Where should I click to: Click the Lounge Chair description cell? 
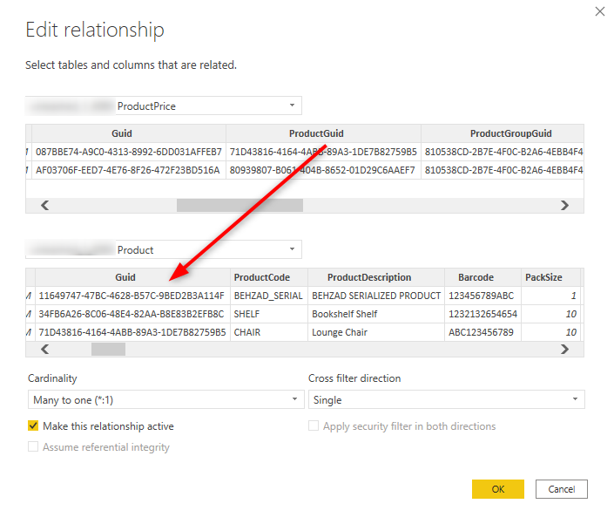coord(376,332)
